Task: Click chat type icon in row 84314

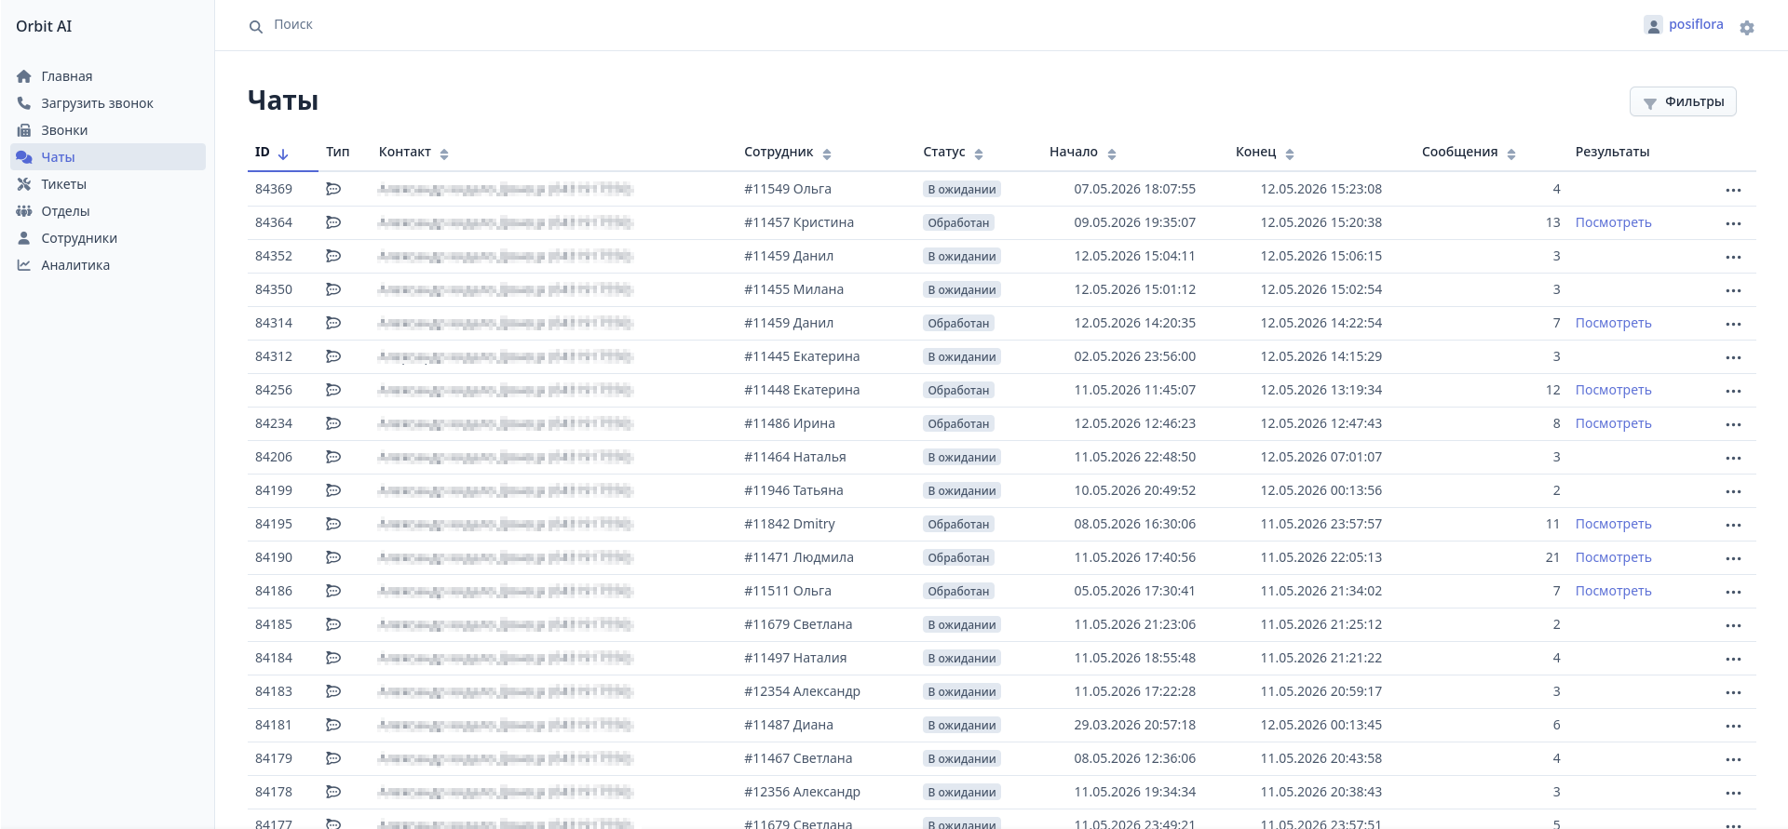Action: pyautogui.click(x=333, y=323)
